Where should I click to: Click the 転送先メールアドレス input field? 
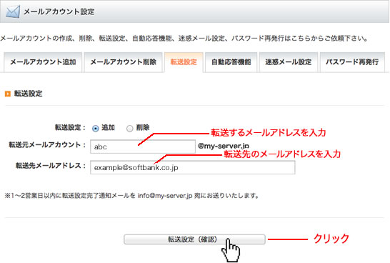click(193, 167)
